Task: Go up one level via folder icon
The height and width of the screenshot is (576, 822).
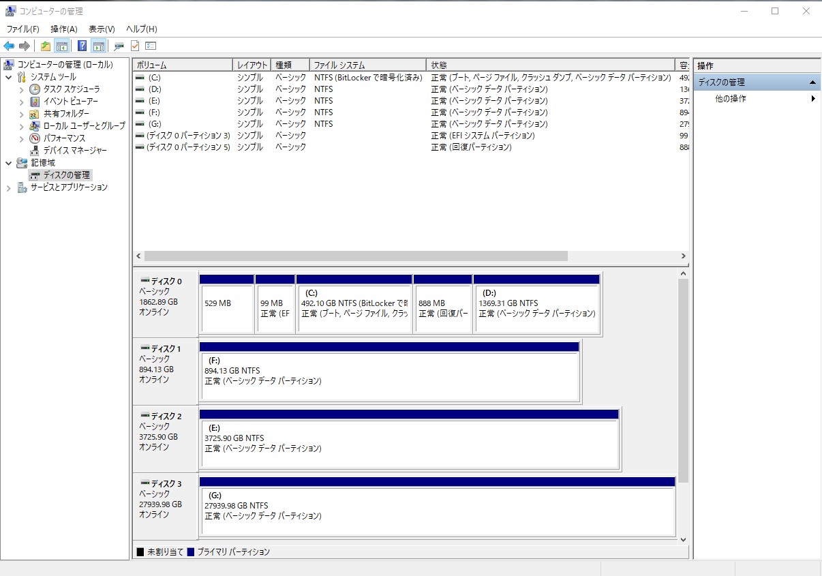Action: [46, 46]
